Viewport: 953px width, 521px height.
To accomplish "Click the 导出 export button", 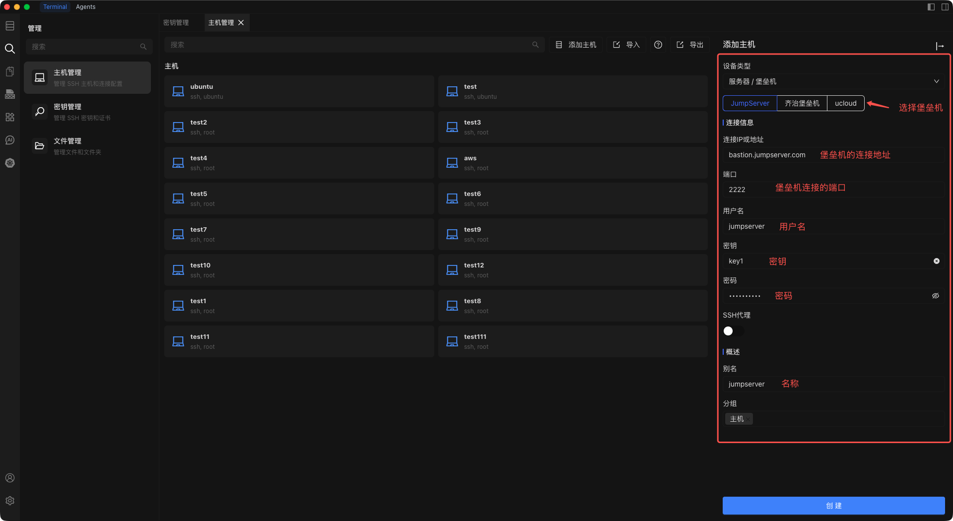I will [x=690, y=45].
